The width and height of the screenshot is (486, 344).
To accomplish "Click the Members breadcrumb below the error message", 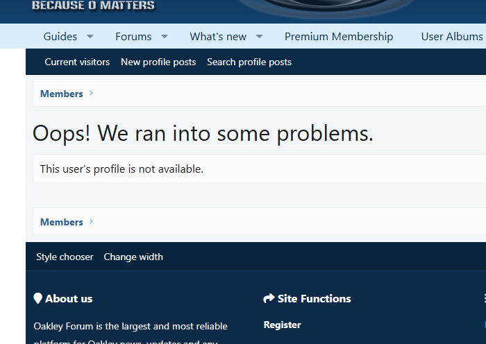I will [x=62, y=222].
